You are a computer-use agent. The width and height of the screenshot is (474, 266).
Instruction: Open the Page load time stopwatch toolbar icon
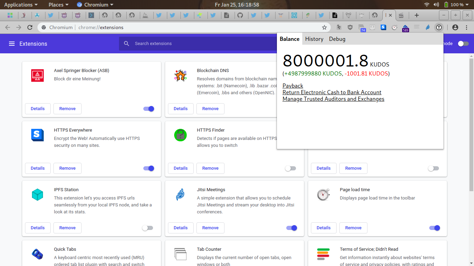pyautogui.click(x=394, y=27)
